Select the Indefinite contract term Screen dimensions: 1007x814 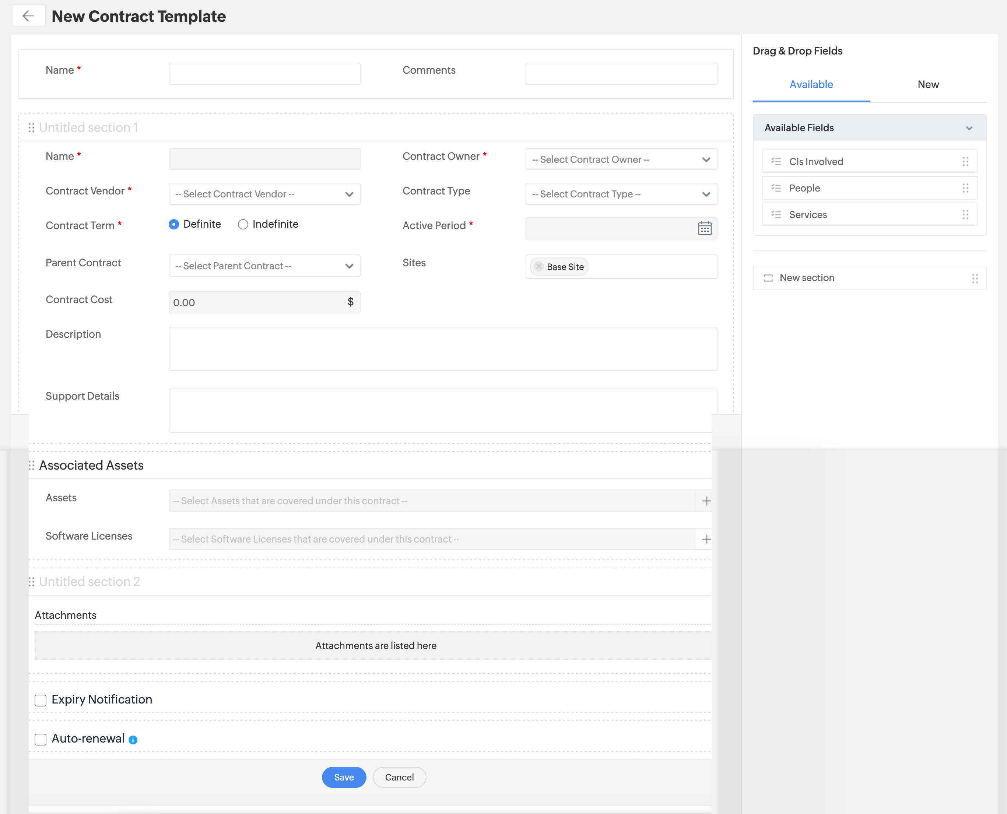point(243,225)
